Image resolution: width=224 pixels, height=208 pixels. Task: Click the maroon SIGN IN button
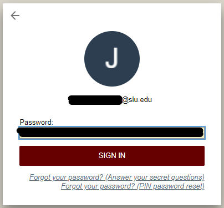pyautogui.click(x=112, y=156)
